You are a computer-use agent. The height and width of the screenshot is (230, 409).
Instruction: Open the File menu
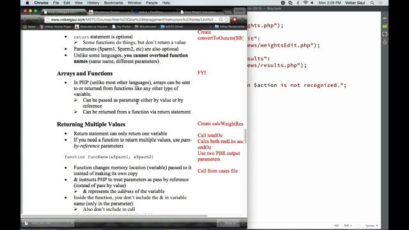coord(56,3)
